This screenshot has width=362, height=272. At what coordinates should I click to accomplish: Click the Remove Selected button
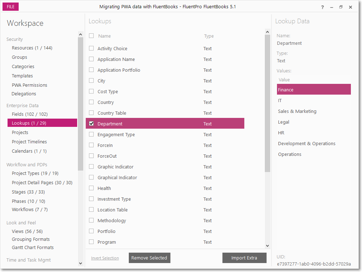[149, 258]
